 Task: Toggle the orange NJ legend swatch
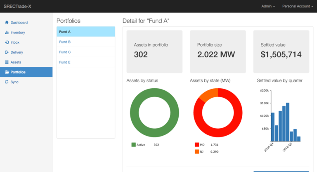[197, 152]
